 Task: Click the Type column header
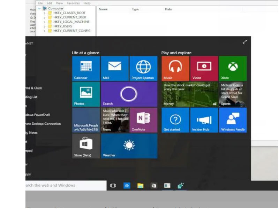(135, 9)
